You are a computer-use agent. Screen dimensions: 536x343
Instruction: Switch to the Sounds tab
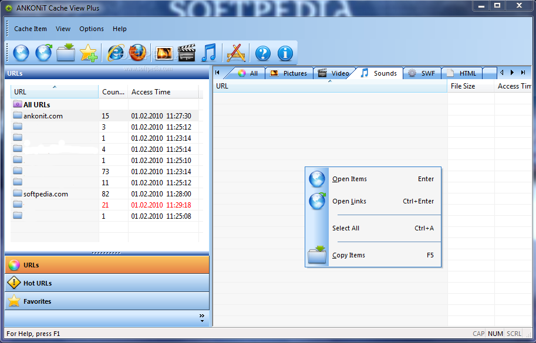click(x=379, y=73)
